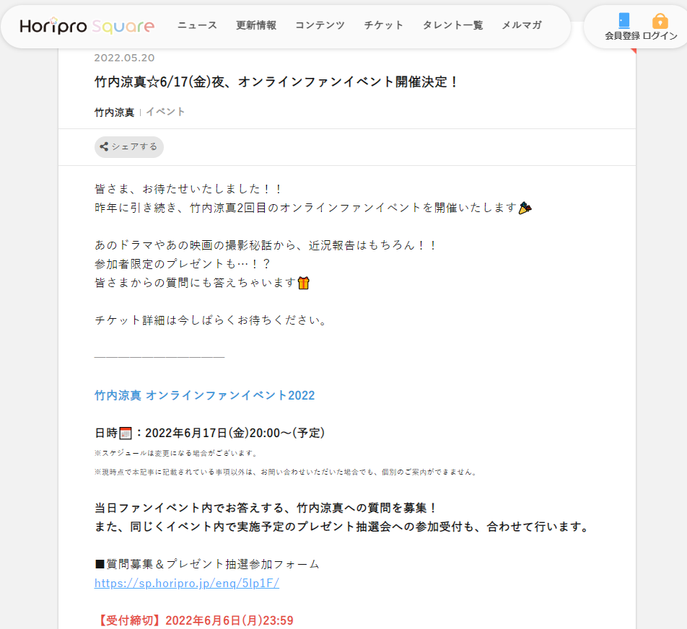
Task: Click the line 参加者限定のプレゼントも…！？
Action: 183,264
